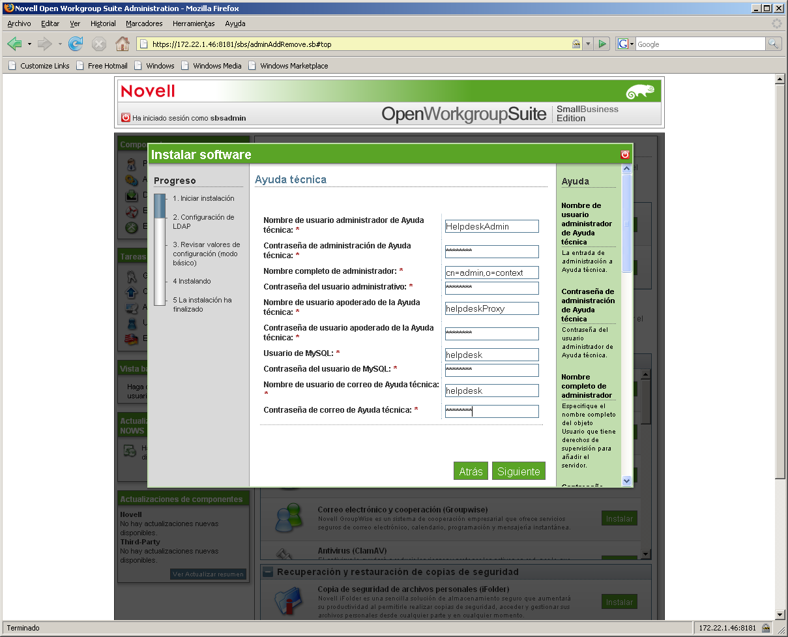The height and width of the screenshot is (637, 788).
Task: Open the Windows Media bookmark
Action: pos(211,66)
